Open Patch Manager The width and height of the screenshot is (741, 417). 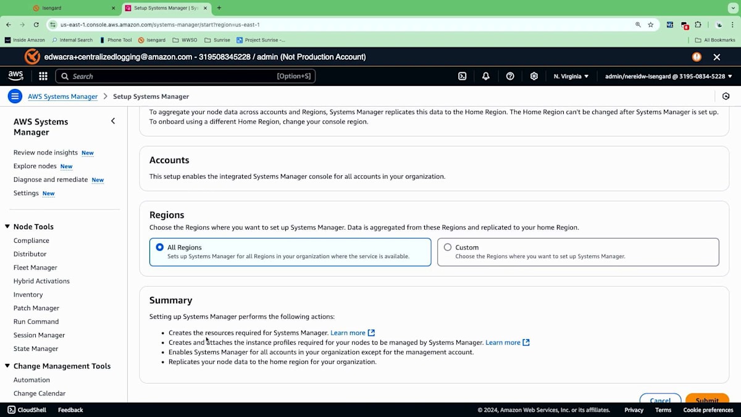tap(36, 308)
